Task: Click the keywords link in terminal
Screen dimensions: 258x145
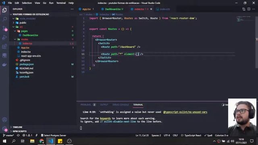Action: pyautogui.click(x=105, y=118)
